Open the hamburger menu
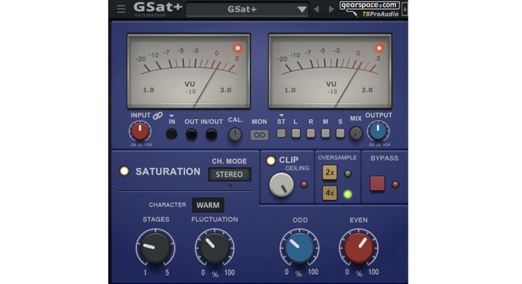 click(x=121, y=9)
